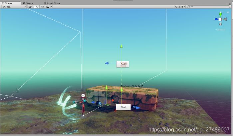Select the swirl particle effect

point(67,101)
